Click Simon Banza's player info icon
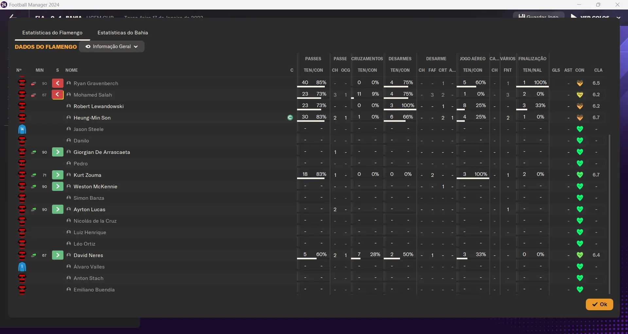 tap(69, 198)
